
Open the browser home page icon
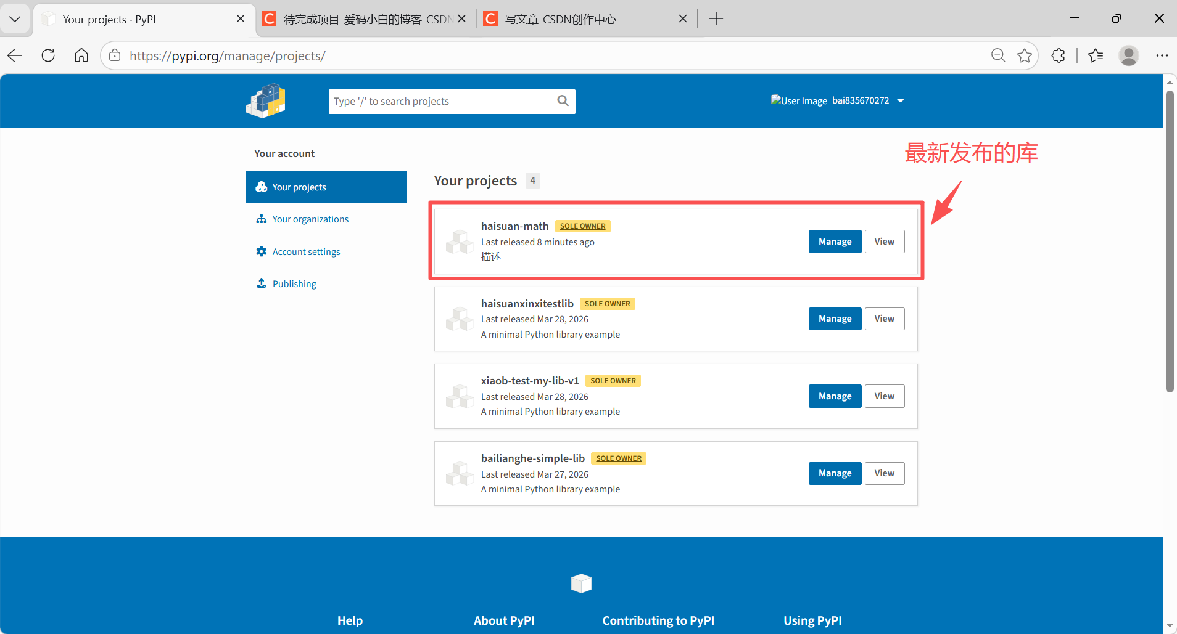pos(81,55)
